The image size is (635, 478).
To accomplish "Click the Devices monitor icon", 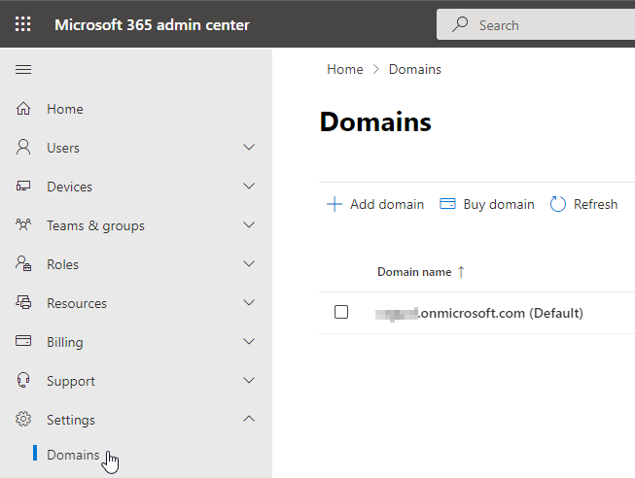I will coord(23,187).
